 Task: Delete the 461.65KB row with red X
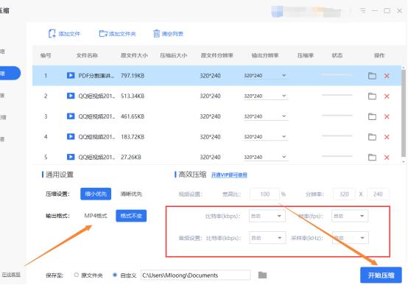click(387, 116)
